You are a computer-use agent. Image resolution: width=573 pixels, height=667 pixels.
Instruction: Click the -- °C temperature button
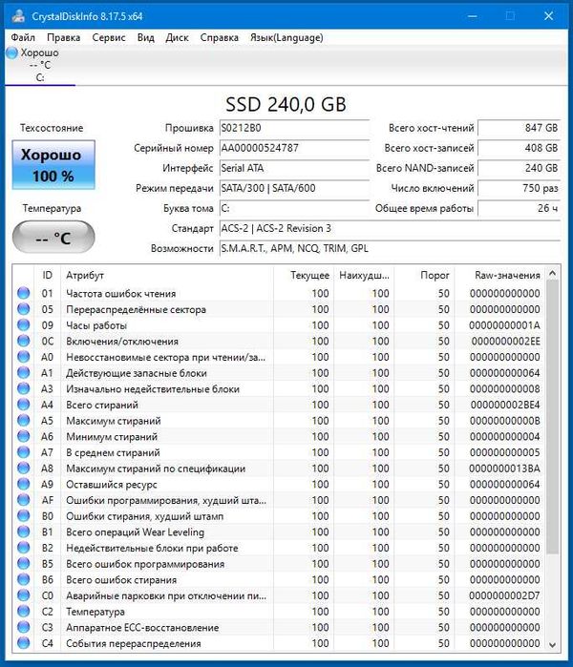[x=53, y=237]
